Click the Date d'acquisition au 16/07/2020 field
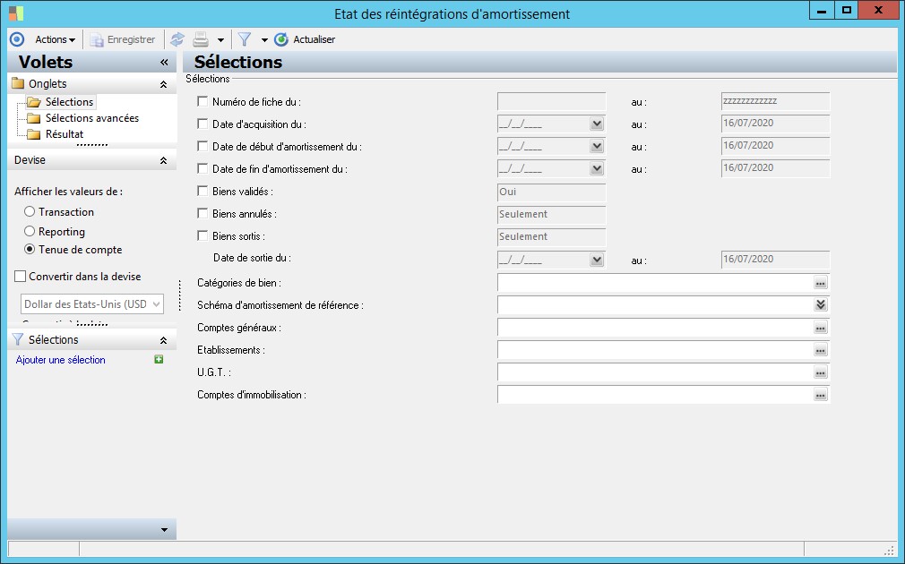 point(775,124)
